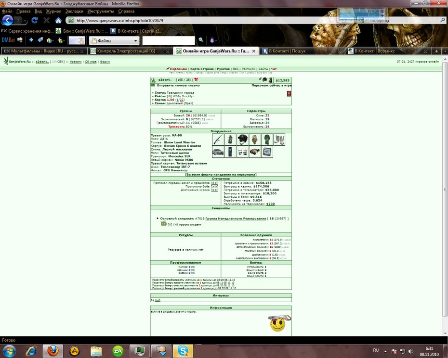Click the page vertical scrollbar
This screenshot has width=448, height=358.
(x=445, y=189)
